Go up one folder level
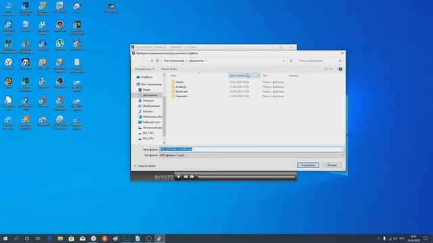Screen dimensions: 433x243 152,61
